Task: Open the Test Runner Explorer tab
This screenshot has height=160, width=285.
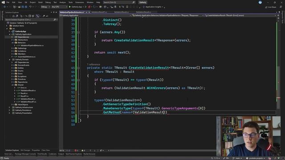Action: coord(73,154)
